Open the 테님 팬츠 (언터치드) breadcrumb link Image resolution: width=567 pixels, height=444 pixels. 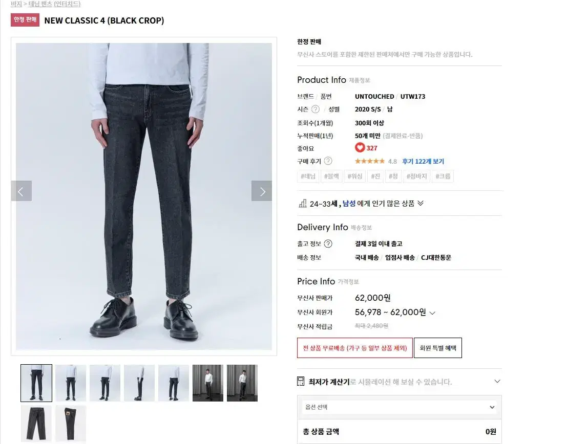tap(54, 4)
